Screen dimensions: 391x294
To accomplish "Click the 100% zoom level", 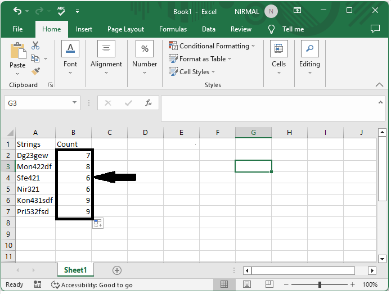I will (370, 284).
